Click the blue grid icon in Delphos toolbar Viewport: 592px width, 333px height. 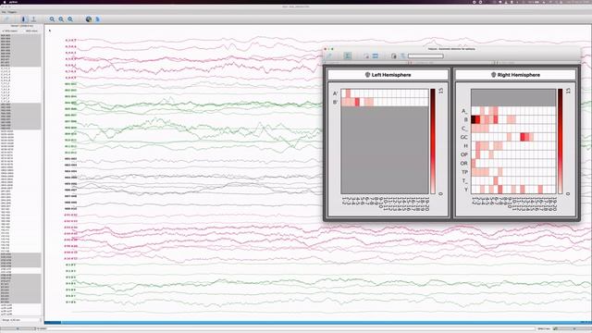point(376,55)
